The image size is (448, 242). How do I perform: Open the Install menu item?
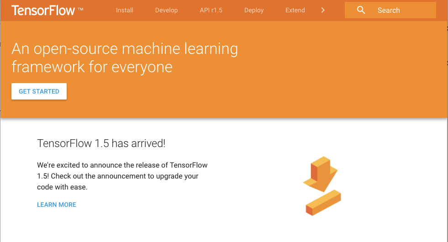click(125, 11)
